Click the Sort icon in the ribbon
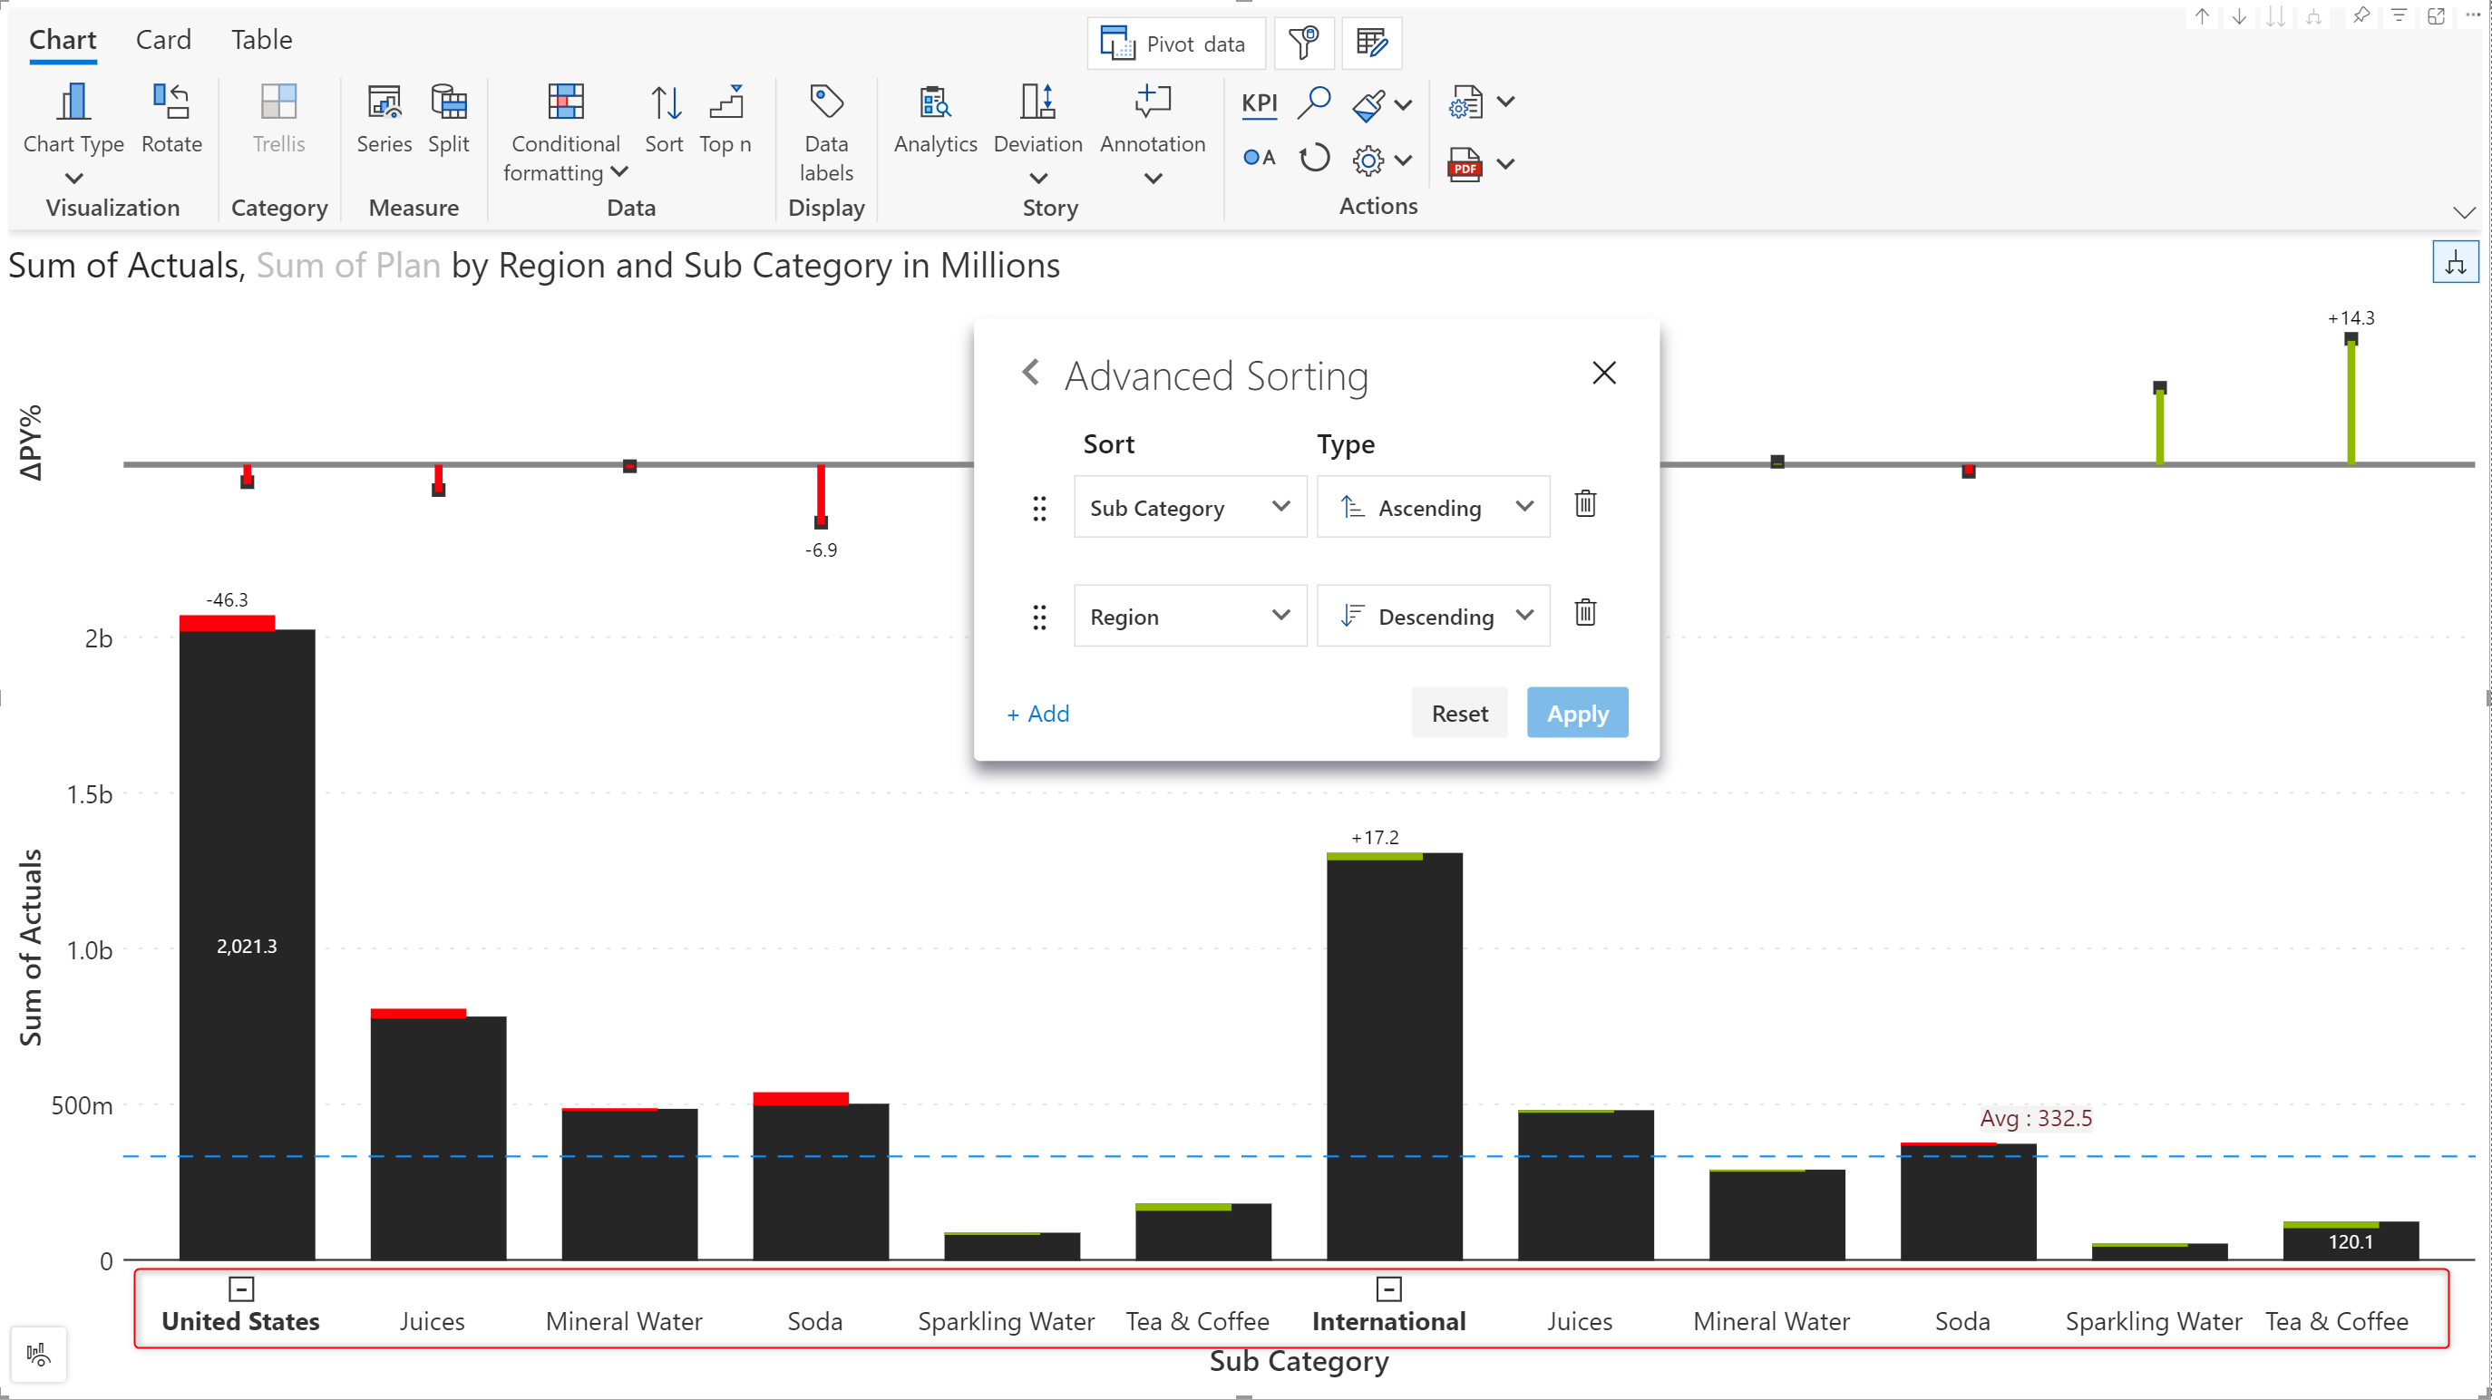 [x=665, y=102]
